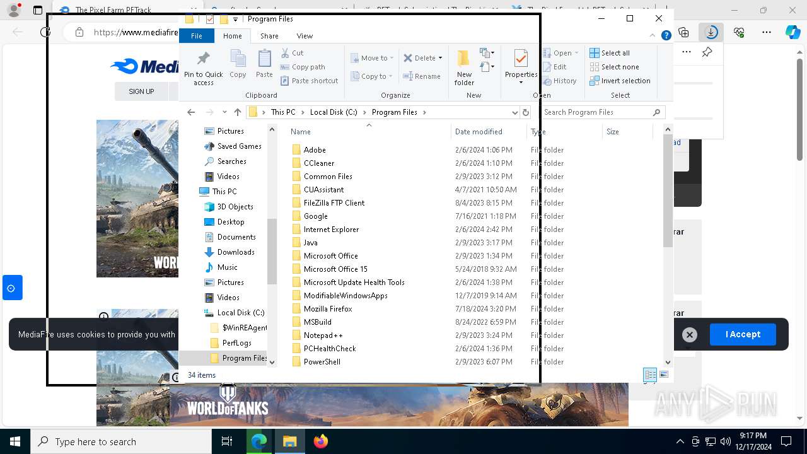Select the Microsoft Office 15 folder
Image resolution: width=807 pixels, height=454 pixels.
coord(335,269)
